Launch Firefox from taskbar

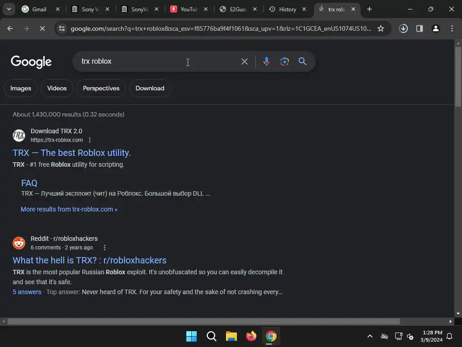point(251,336)
